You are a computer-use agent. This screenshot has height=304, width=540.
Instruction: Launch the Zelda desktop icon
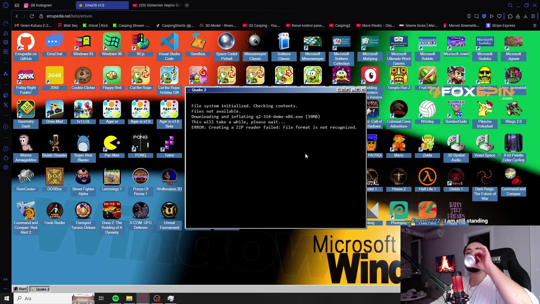tap(427, 146)
